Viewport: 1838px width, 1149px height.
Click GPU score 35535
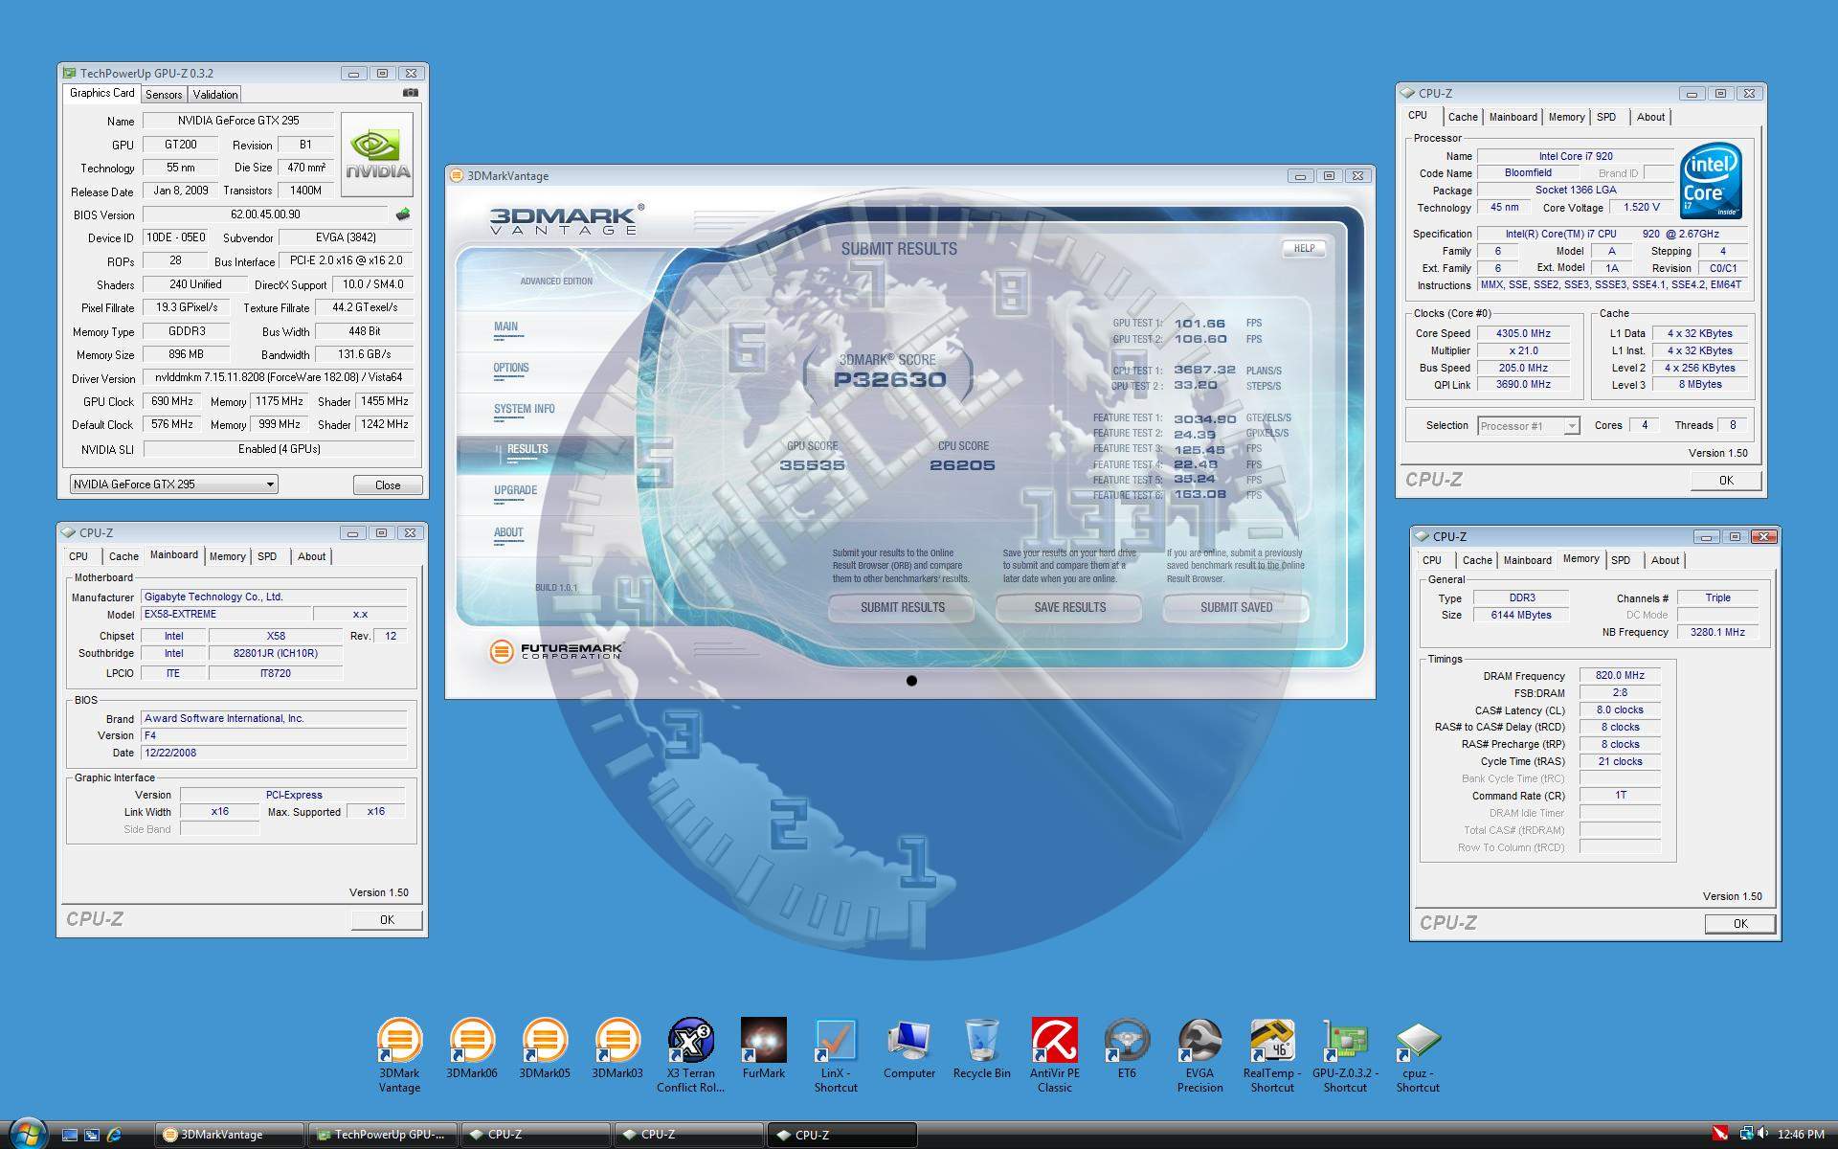[812, 465]
